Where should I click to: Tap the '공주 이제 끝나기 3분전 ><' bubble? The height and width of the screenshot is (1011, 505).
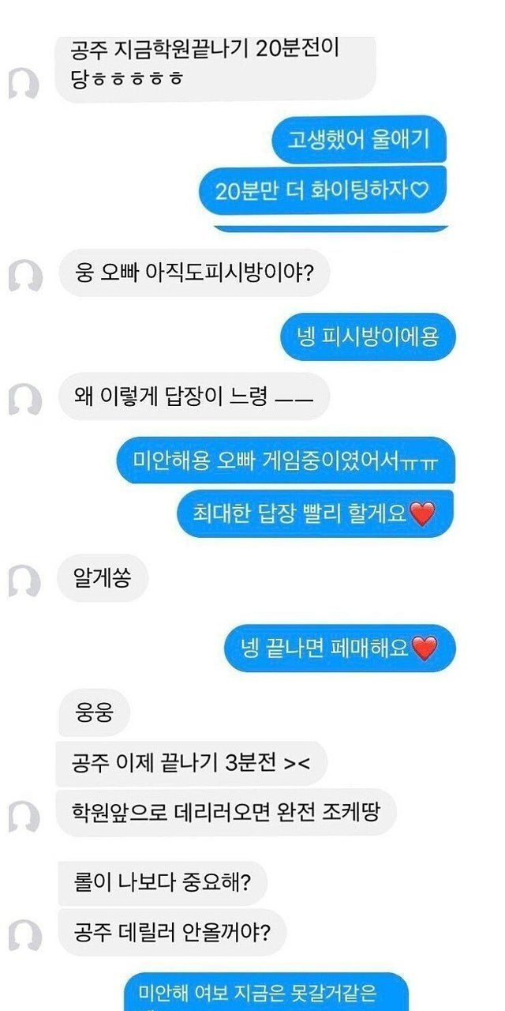click(x=191, y=764)
